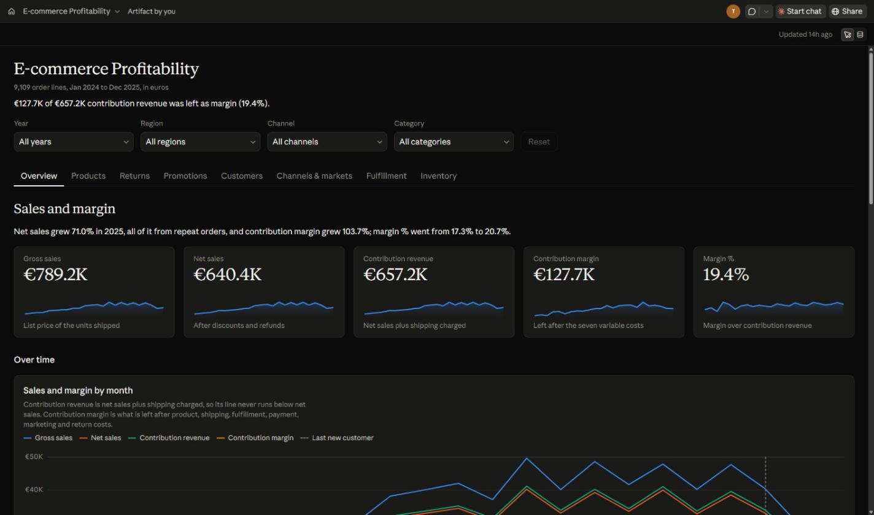
Task: Toggle the Last new customer legend marker
Action: click(337, 438)
